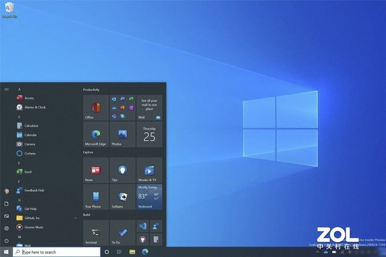Open Task View on the taskbar
Screen dimensions: 386x257
119,252
